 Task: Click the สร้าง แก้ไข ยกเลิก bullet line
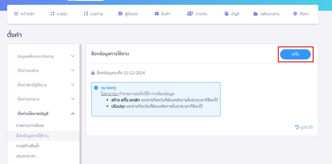(x=164, y=100)
